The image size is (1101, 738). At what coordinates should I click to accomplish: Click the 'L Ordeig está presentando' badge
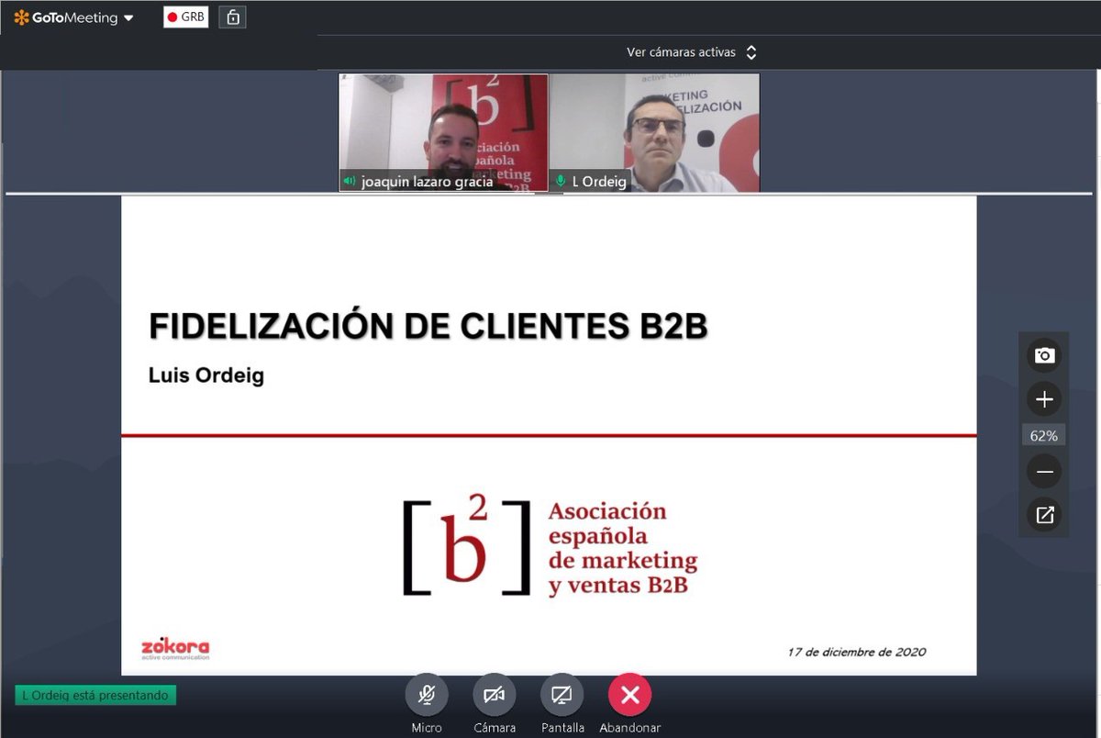95,695
